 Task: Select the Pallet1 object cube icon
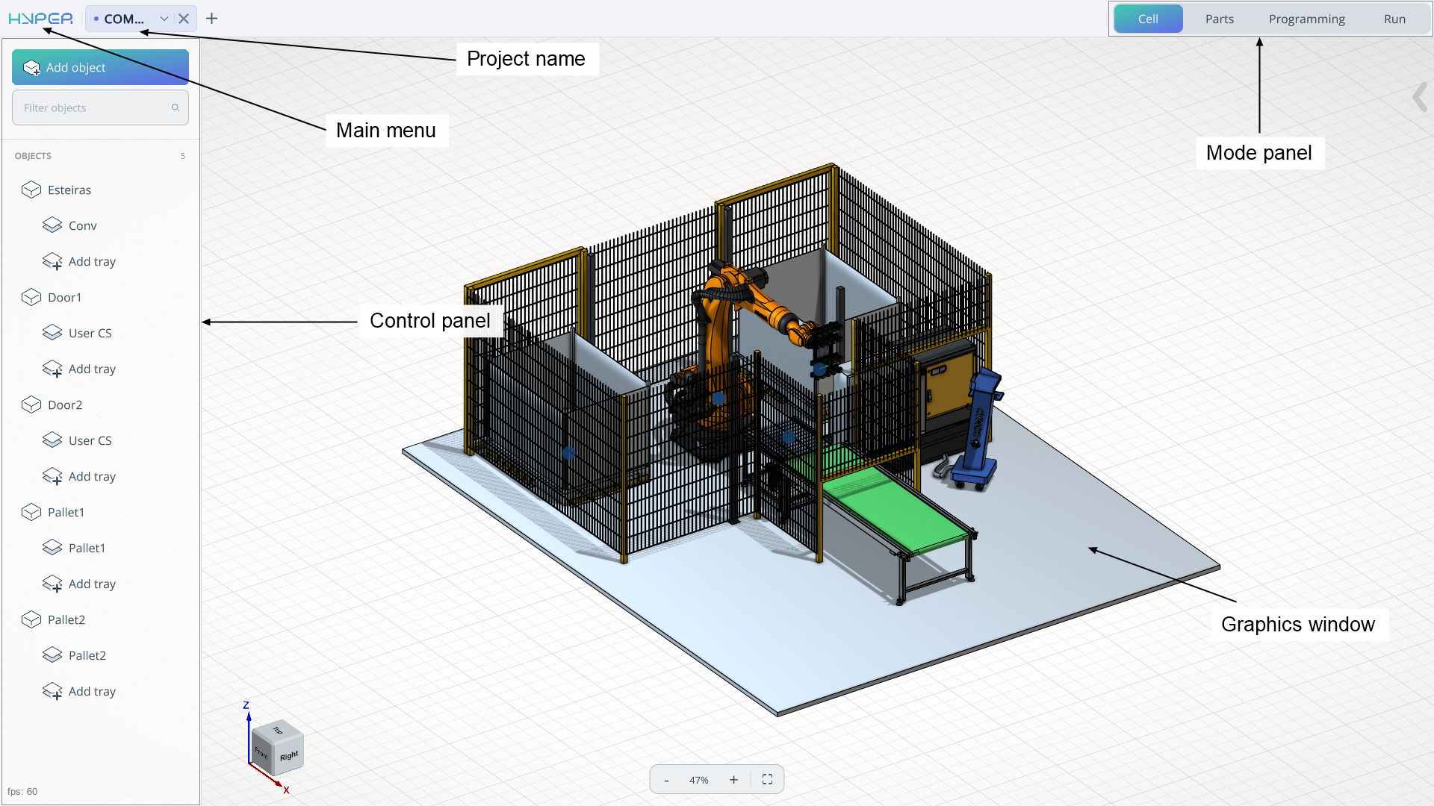click(31, 512)
